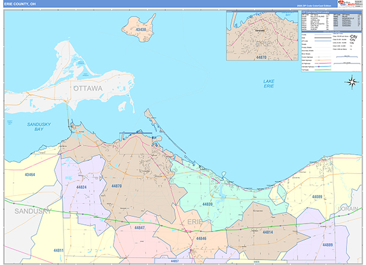Click the OTTAWA county label
This screenshot has height=265, width=366.
pos(88,88)
